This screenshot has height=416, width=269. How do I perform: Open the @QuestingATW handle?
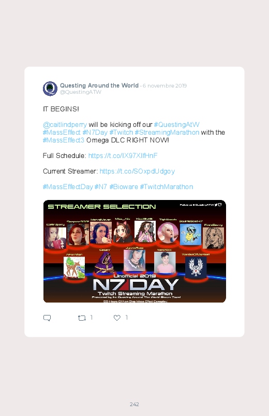pos(81,92)
